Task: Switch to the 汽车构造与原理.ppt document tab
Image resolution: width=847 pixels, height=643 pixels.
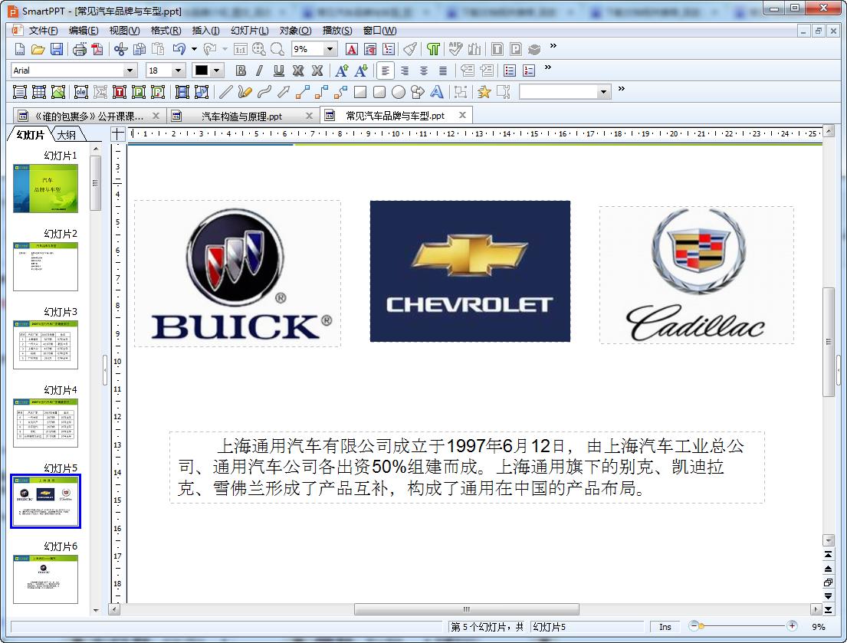Action: (241, 116)
